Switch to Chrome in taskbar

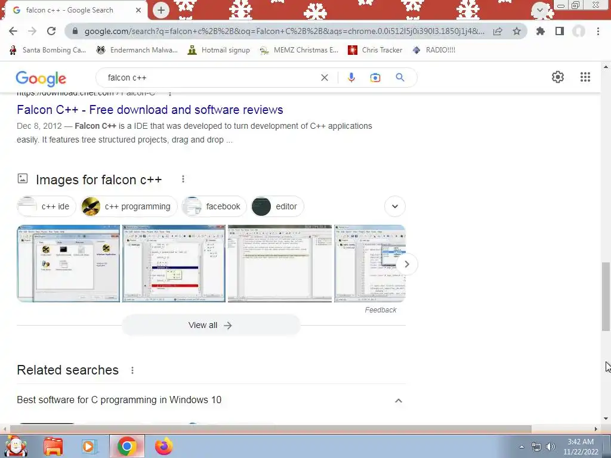(126, 446)
